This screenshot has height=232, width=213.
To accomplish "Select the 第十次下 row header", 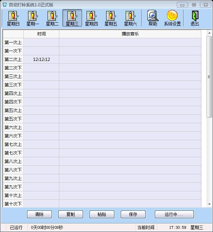I will [x=13, y=204].
